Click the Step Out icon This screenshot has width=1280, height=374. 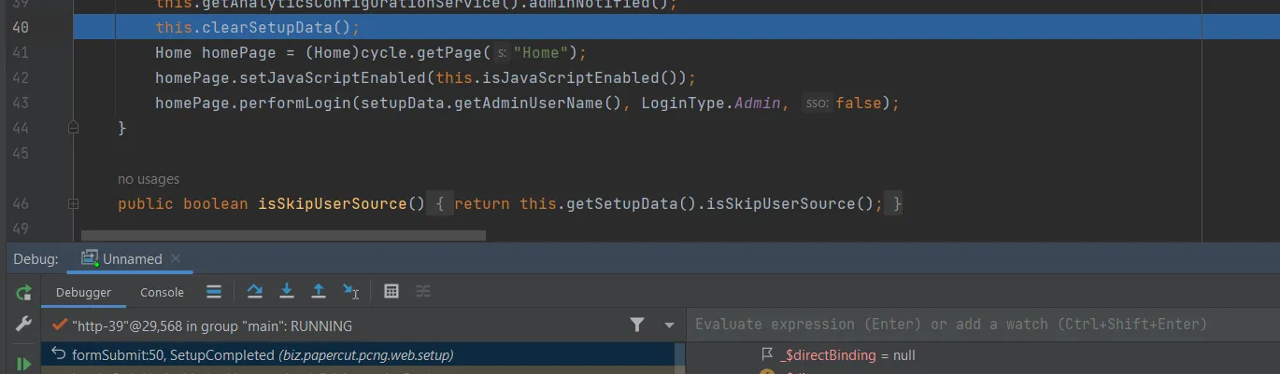319,292
